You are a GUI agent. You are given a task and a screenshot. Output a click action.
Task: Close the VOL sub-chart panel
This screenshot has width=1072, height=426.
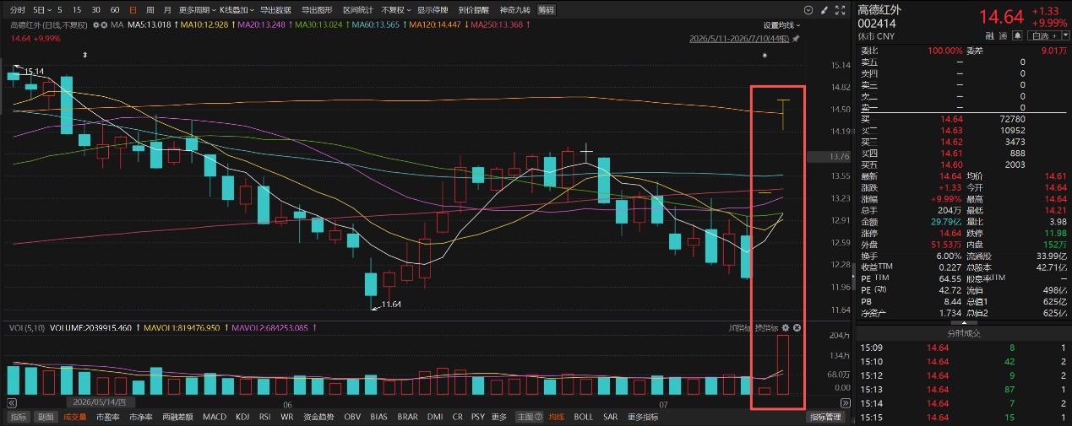[x=797, y=327]
